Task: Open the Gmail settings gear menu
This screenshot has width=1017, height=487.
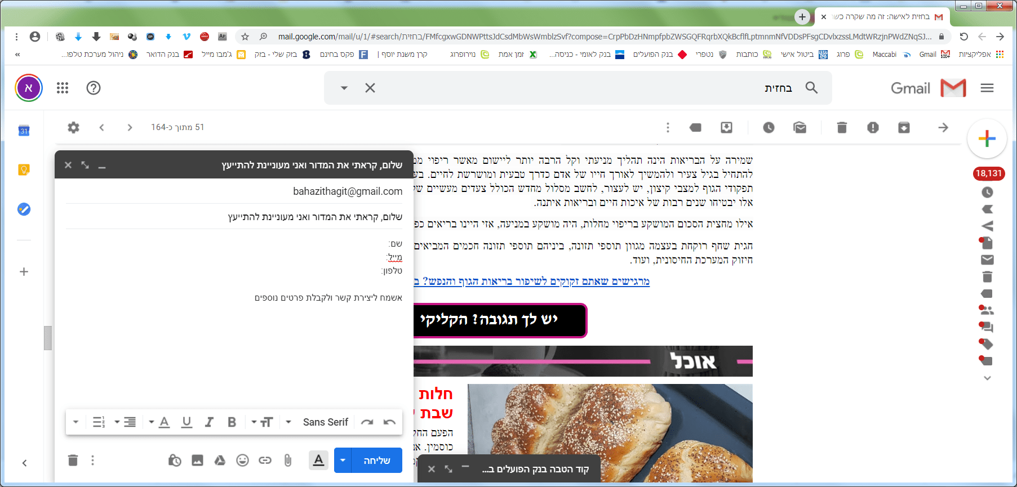Action: (x=73, y=127)
